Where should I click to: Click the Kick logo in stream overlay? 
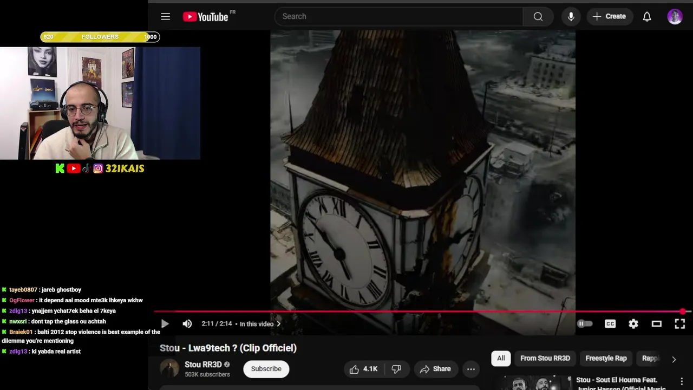[x=60, y=168]
